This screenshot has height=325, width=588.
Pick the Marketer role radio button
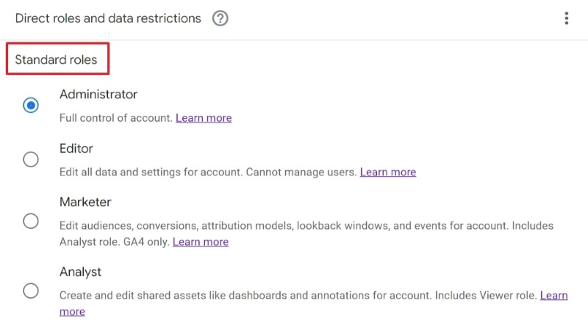click(31, 221)
